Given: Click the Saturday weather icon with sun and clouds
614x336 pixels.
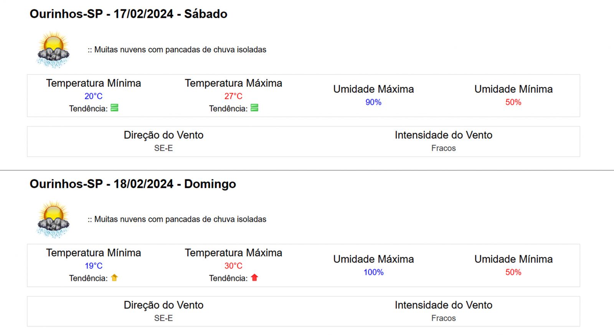Looking at the screenshot, I should point(53,49).
